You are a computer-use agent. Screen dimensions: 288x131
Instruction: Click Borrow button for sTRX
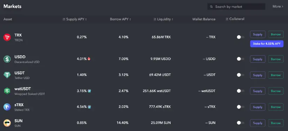coord(276,107)
